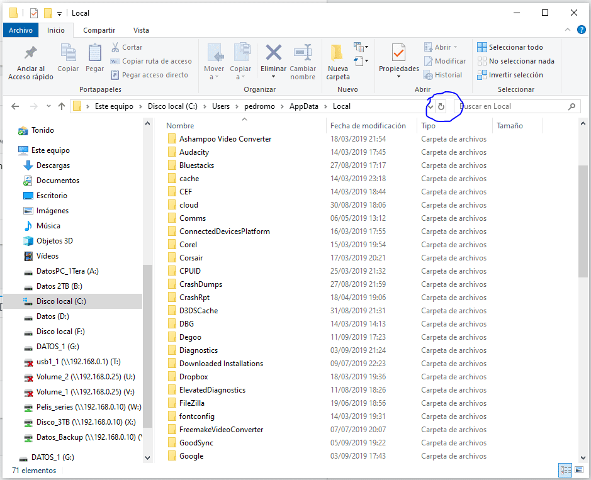
Task: Refresh the folder view
Action: pyautogui.click(x=441, y=106)
